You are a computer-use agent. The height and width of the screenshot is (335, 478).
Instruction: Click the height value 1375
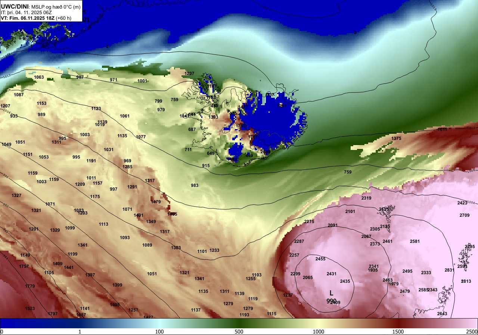396,138
